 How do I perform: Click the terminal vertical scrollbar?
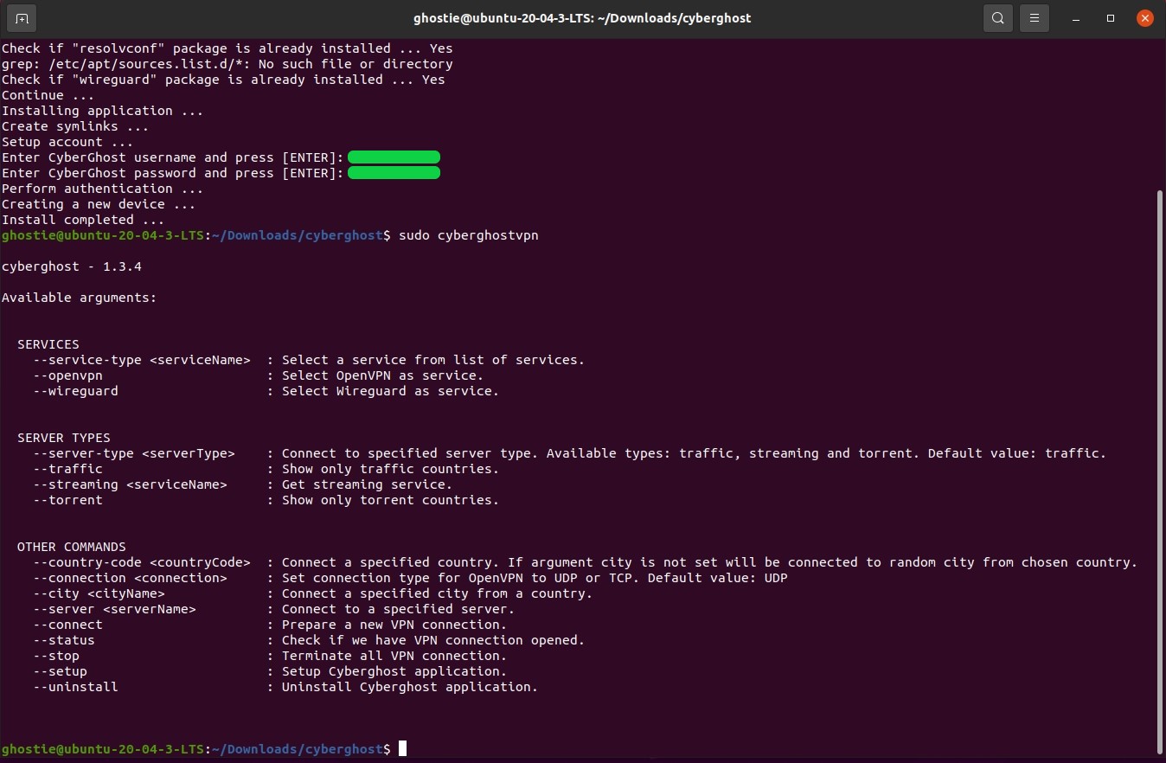(x=1160, y=471)
